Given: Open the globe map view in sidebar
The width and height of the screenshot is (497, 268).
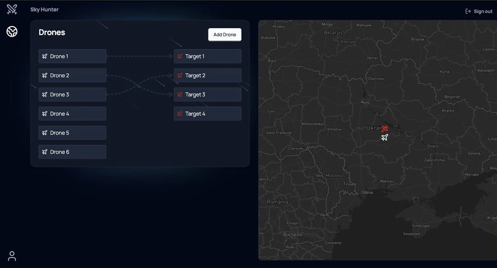Looking at the screenshot, I should pos(12,32).
